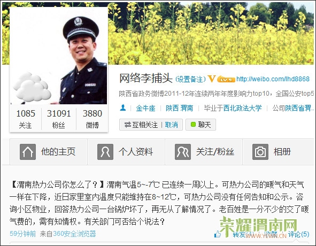Open the policeman profile avatar photo
This screenshot has height=246, width=316.
59,56
